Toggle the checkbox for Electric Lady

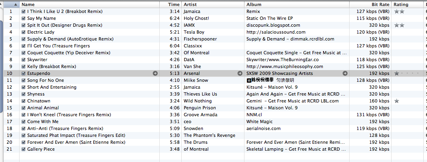pyautogui.click(x=24, y=32)
